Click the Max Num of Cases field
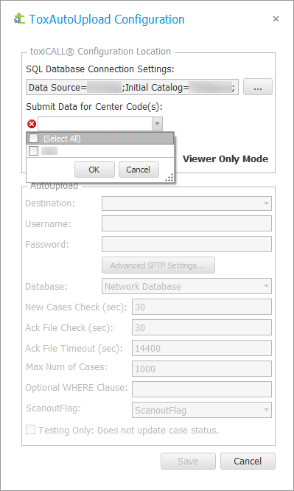This screenshot has width=294, height=491. (x=202, y=369)
